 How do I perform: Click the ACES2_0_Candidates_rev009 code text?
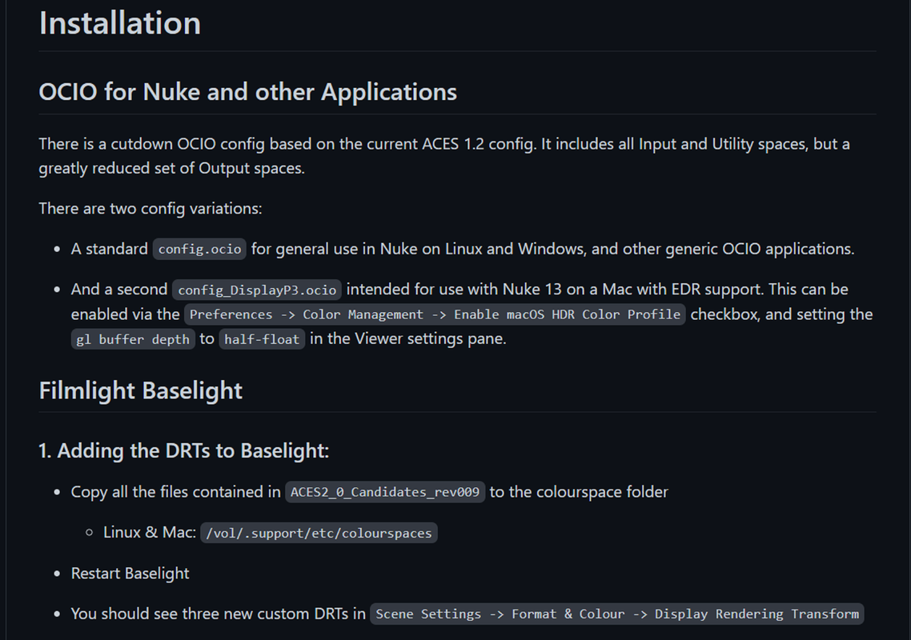pos(384,492)
